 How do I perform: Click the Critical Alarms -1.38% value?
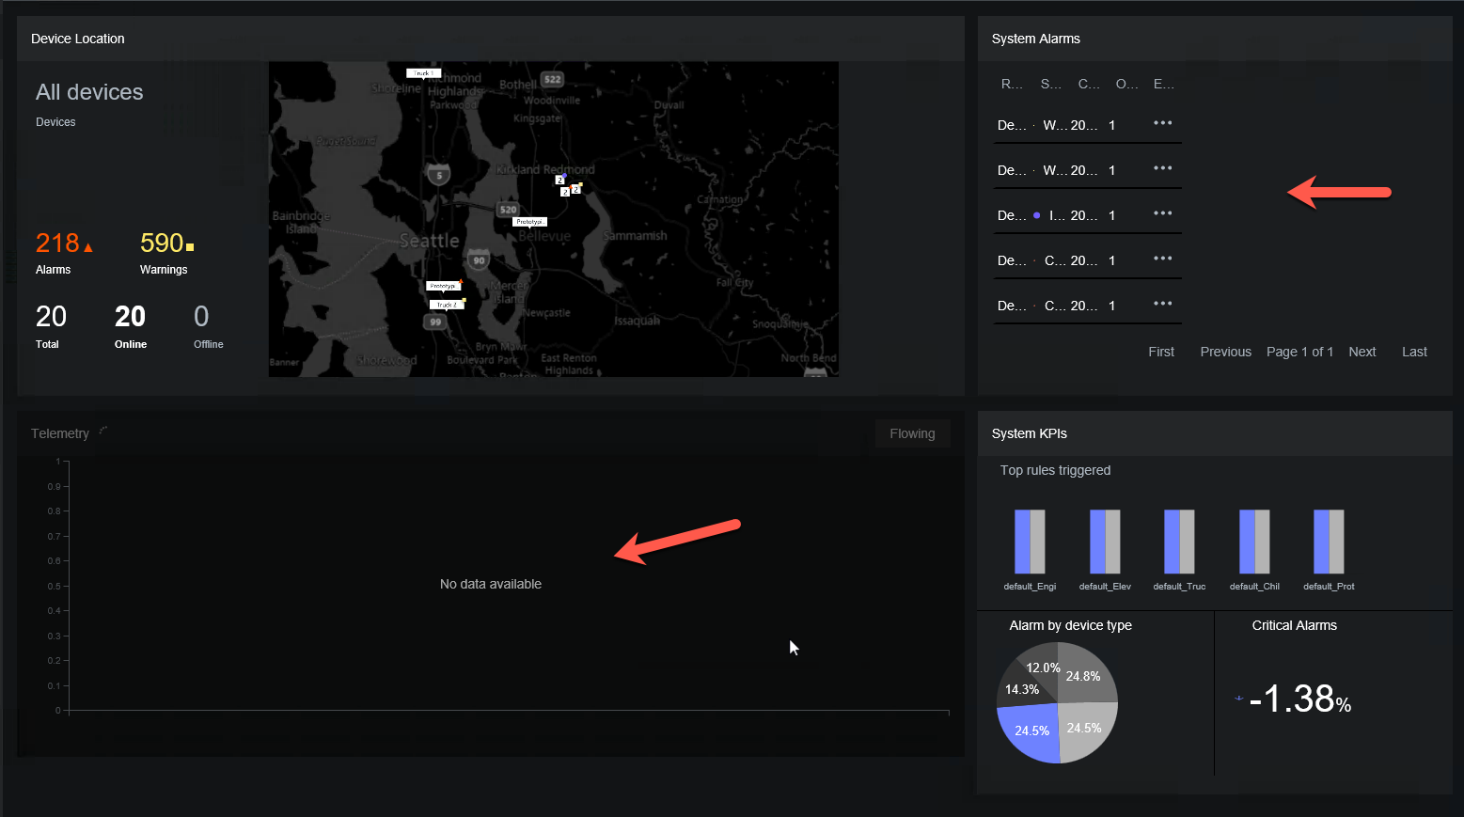pos(1299,699)
